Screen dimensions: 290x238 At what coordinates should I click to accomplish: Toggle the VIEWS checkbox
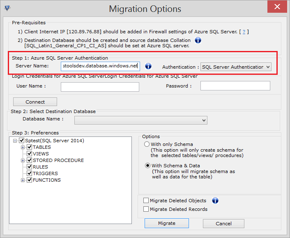pyautogui.click(x=30, y=154)
